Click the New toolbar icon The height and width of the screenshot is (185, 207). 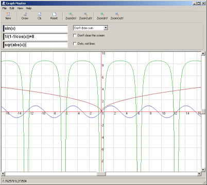click(8, 14)
